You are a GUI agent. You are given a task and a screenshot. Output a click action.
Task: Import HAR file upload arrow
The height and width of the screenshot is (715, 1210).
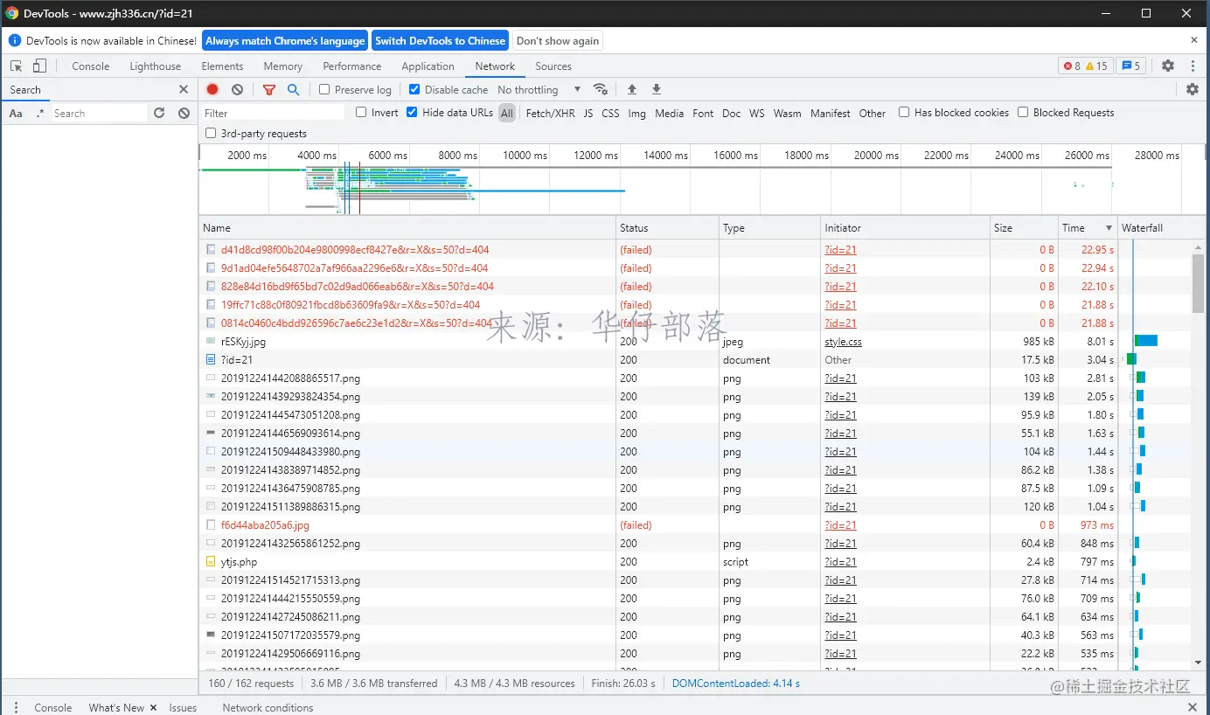(632, 89)
